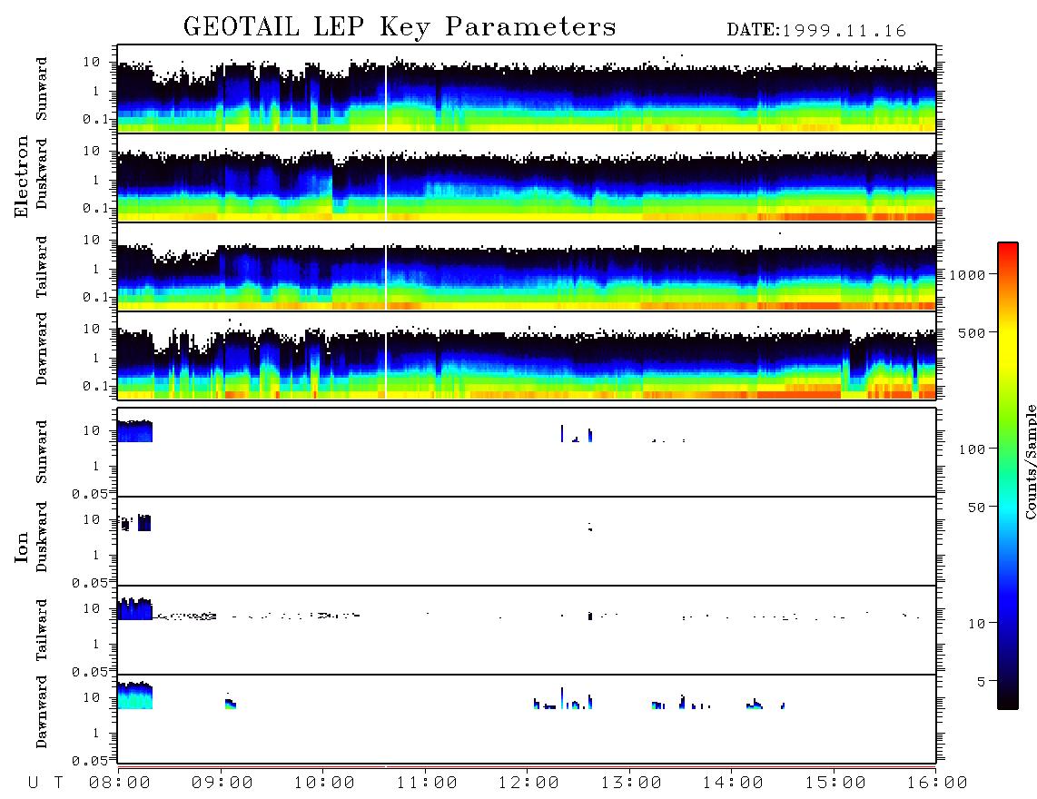Viewport: 1037px width, 799px height.
Task: Open the Ion Dawnward spectrogram panel
Action: 527,719
